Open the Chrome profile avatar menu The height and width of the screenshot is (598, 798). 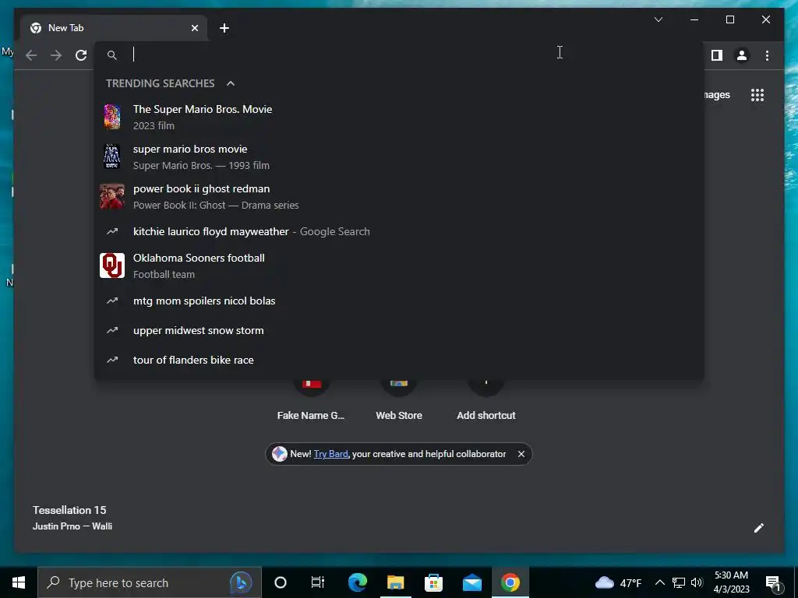pyautogui.click(x=742, y=55)
